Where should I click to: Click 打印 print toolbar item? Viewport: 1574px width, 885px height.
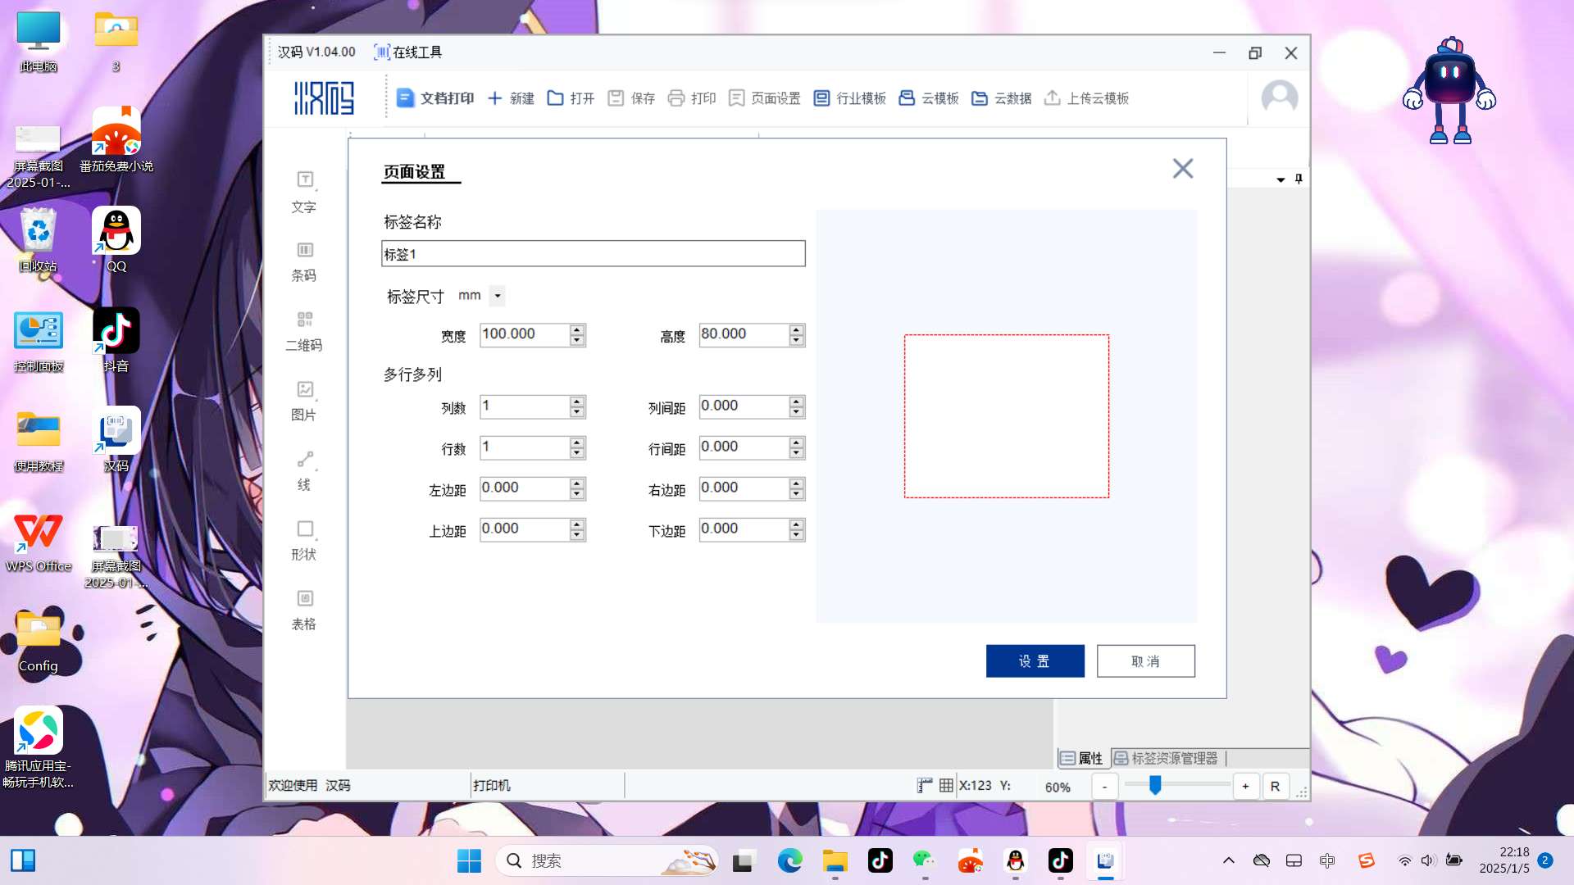point(692,98)
